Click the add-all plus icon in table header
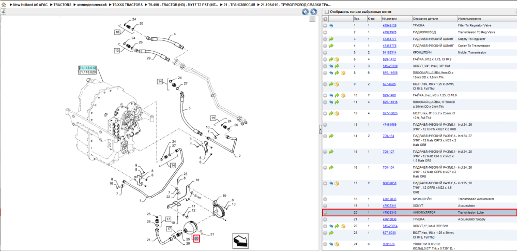 (x=325, y=19)
